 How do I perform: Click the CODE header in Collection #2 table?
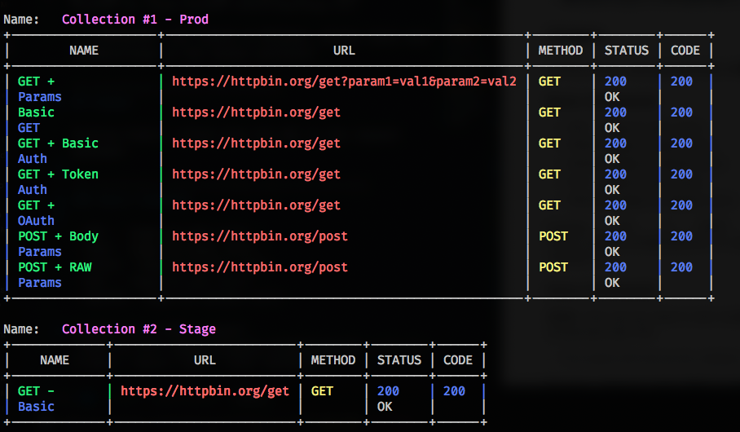coord(458,360)
